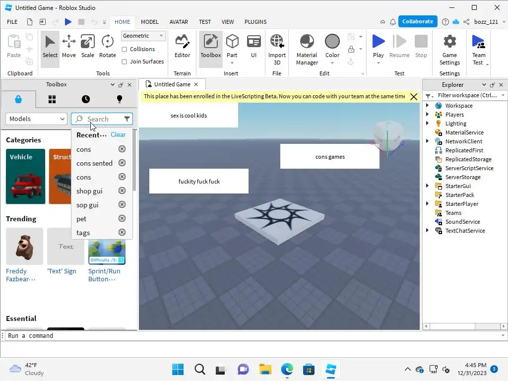Switch to the VIEW ribbon tab

point(227,22)
